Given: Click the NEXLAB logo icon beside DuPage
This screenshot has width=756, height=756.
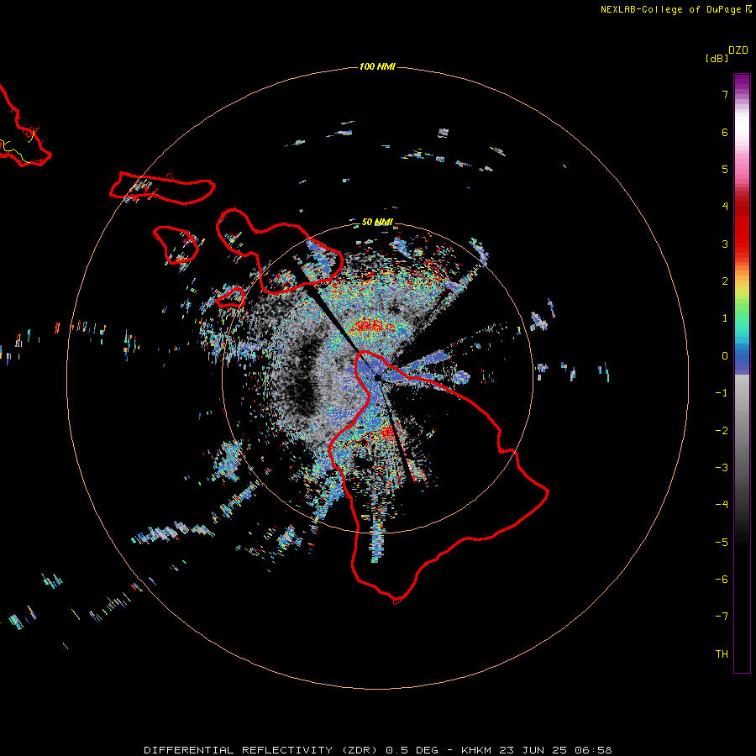Looking at the screenshot, I should pyautogui.click(x=748, y=9).
